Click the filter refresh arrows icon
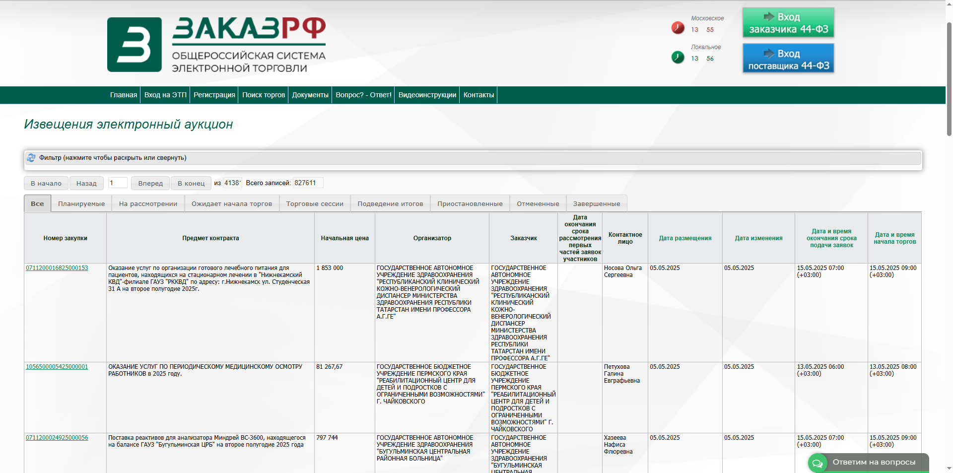953x473 pixels. (x=31, y=158)
